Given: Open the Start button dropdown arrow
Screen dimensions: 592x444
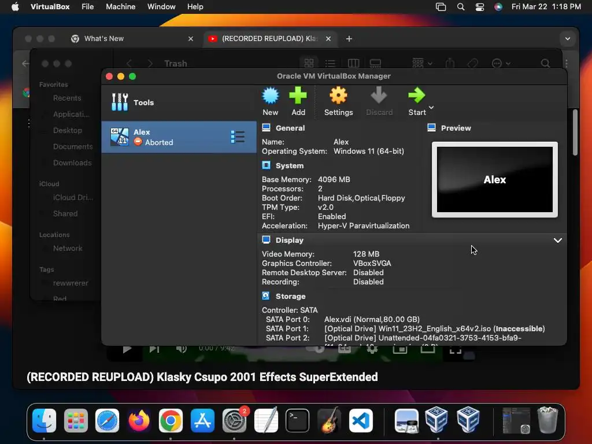Looking at the screenshot, I should 431,108.
